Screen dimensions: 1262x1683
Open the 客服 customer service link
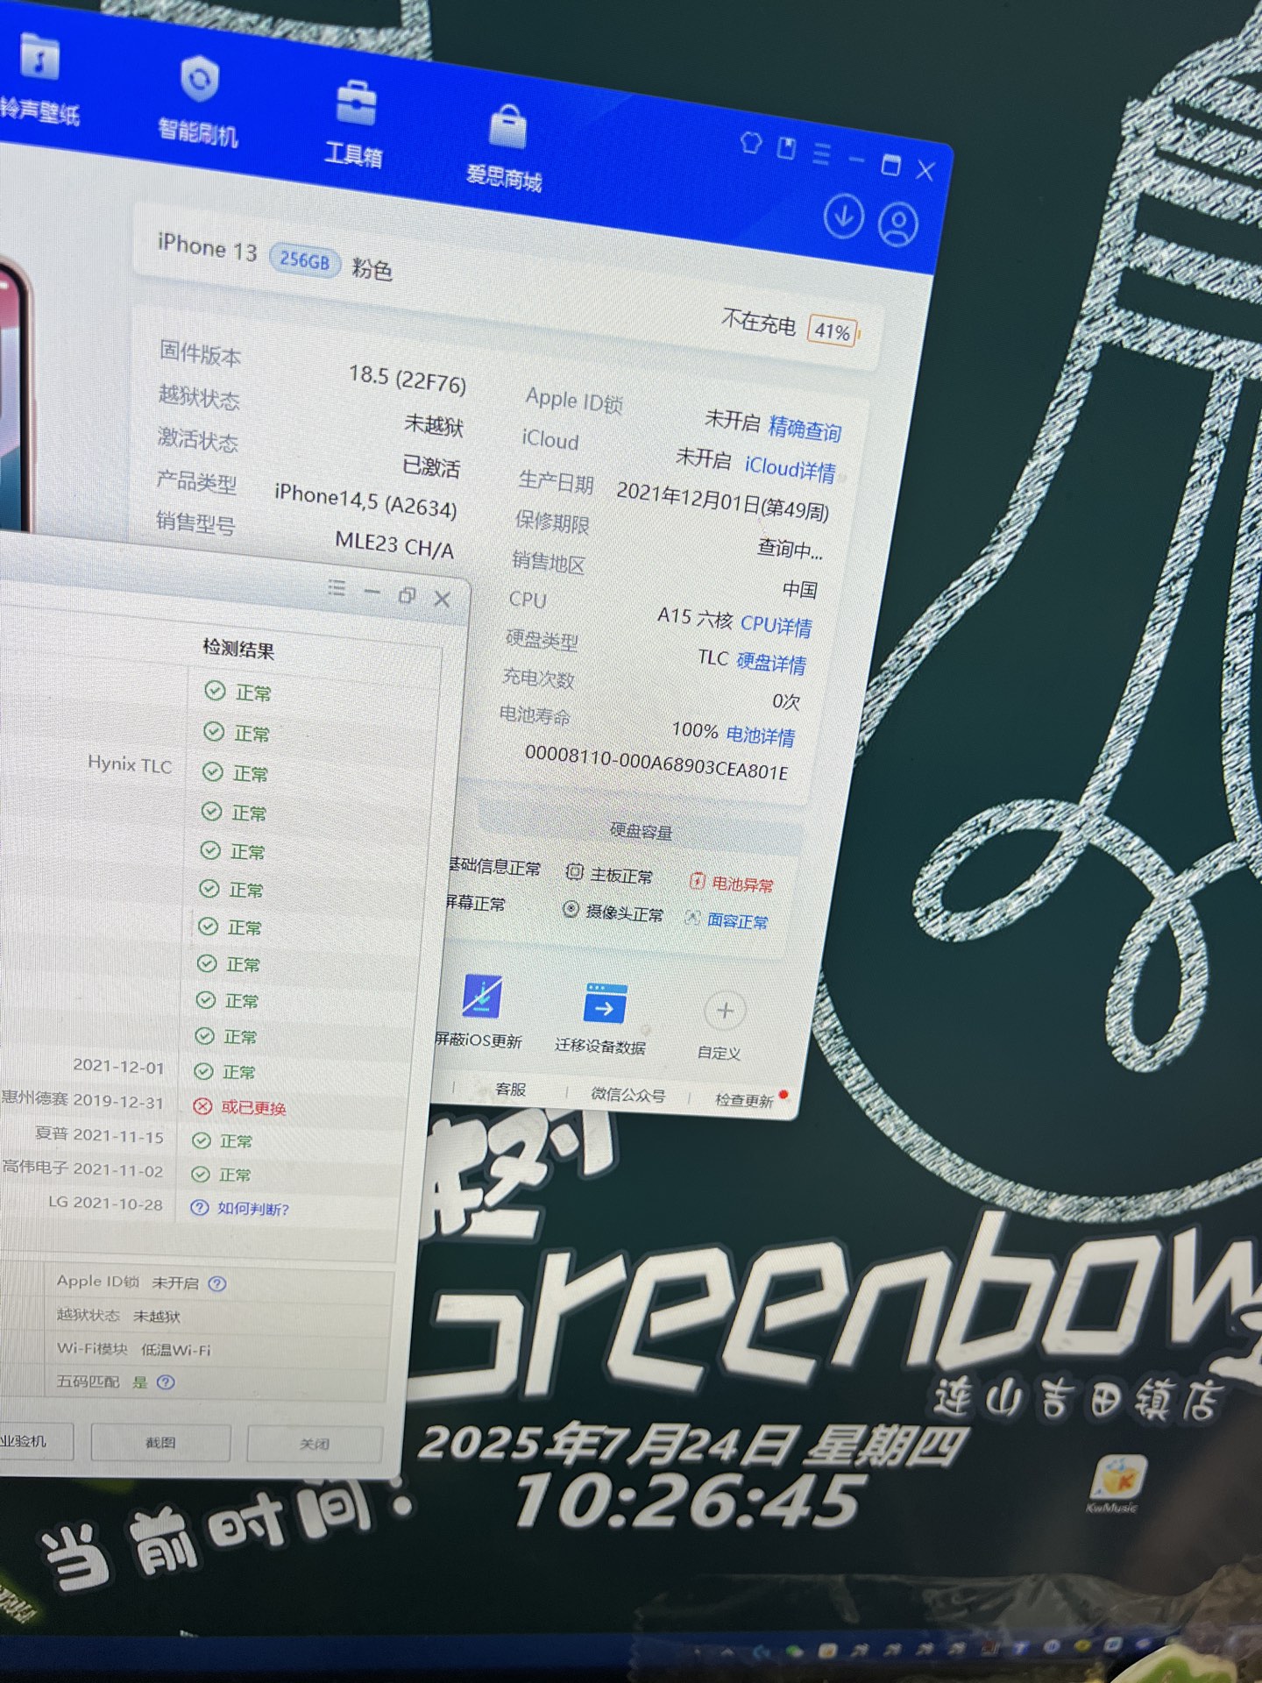(x=510, y=1089)
